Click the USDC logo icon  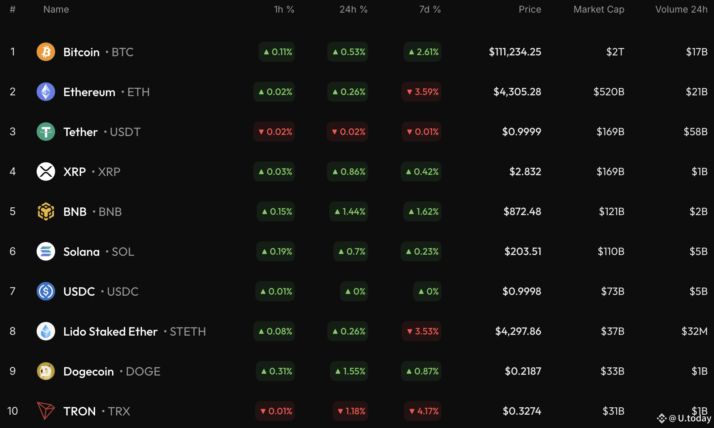(46, 291)
